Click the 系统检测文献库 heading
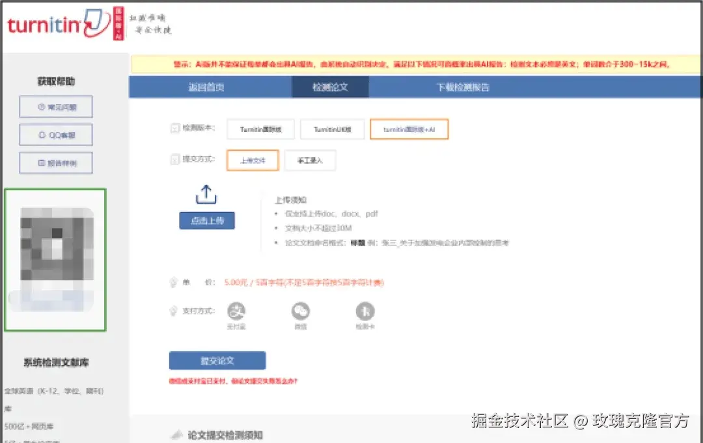Viewport: 703px width, 443px height. [x=56, y=362]
